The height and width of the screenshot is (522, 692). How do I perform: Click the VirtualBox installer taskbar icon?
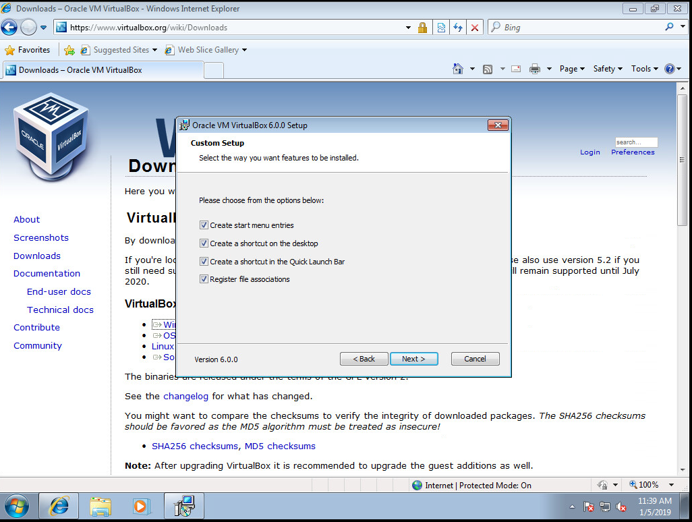tap(184, 506)
